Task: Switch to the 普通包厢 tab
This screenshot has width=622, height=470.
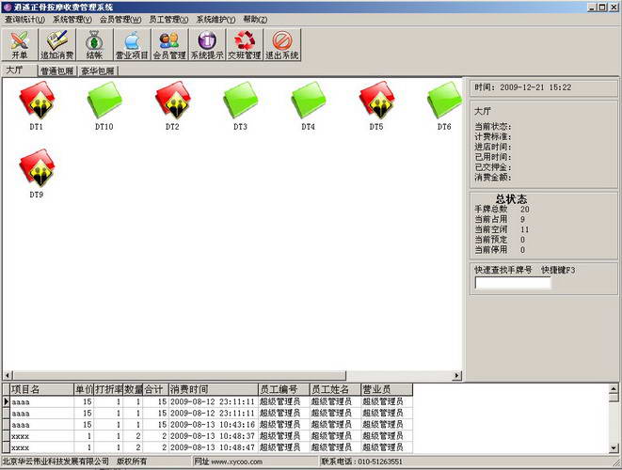Action: point(57,70)
